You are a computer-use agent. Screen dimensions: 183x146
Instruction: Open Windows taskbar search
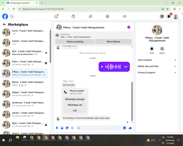tap(10, 140)
